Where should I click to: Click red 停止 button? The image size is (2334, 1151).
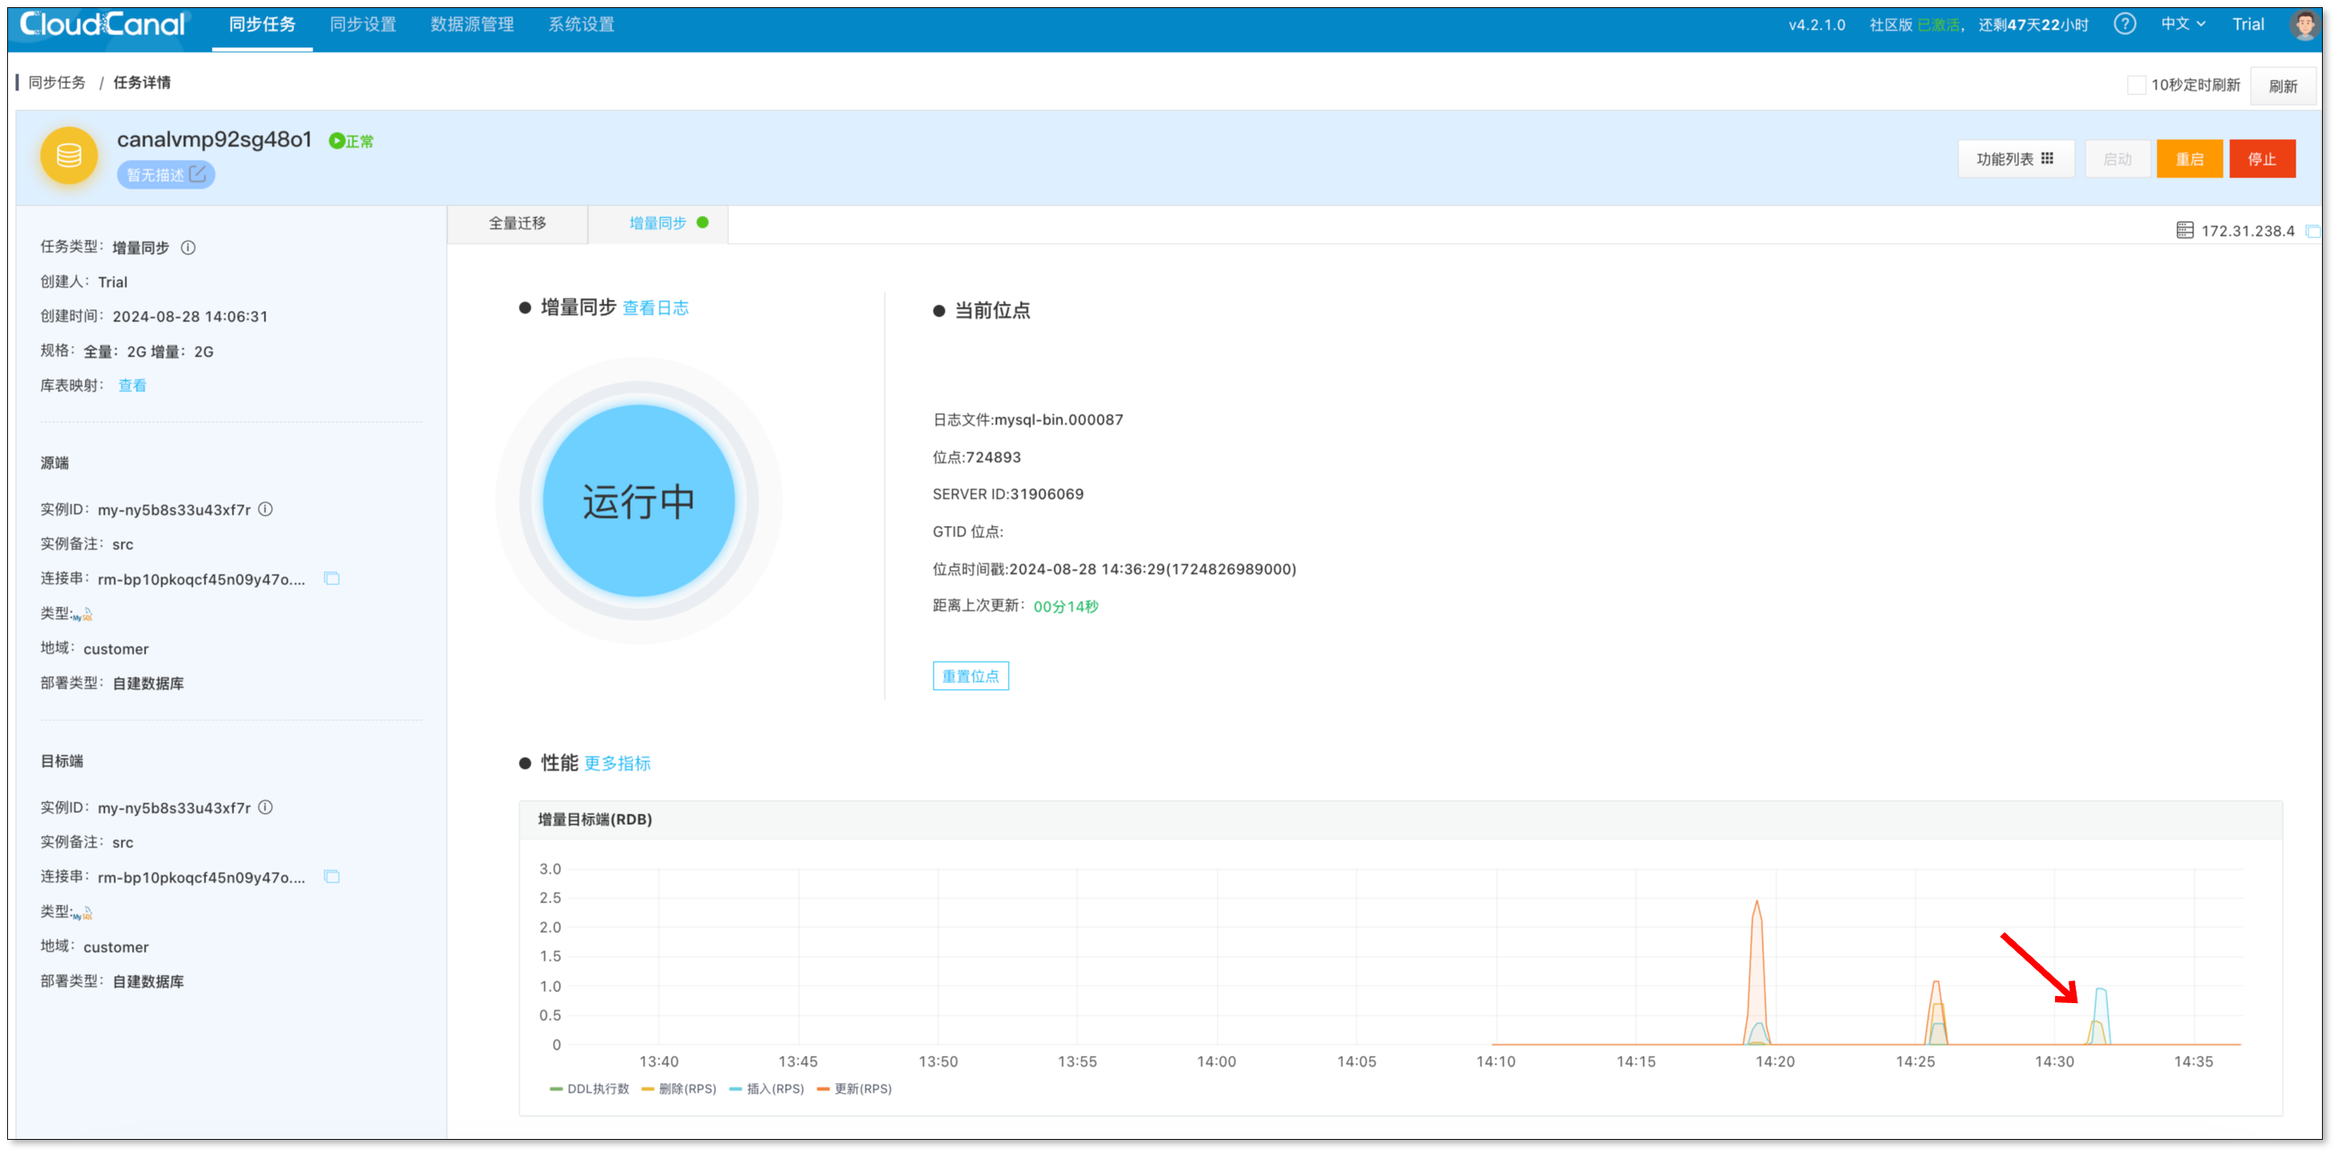click(x=2261, y=158)
